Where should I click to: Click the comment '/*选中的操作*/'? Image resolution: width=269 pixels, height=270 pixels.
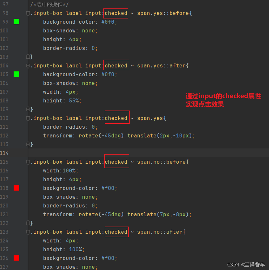coord(50,4)
